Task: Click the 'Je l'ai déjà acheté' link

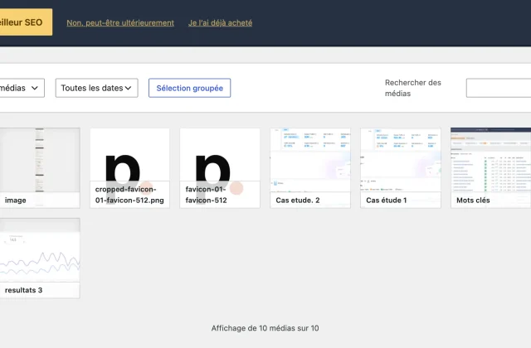Action: (x=220, y=22)
